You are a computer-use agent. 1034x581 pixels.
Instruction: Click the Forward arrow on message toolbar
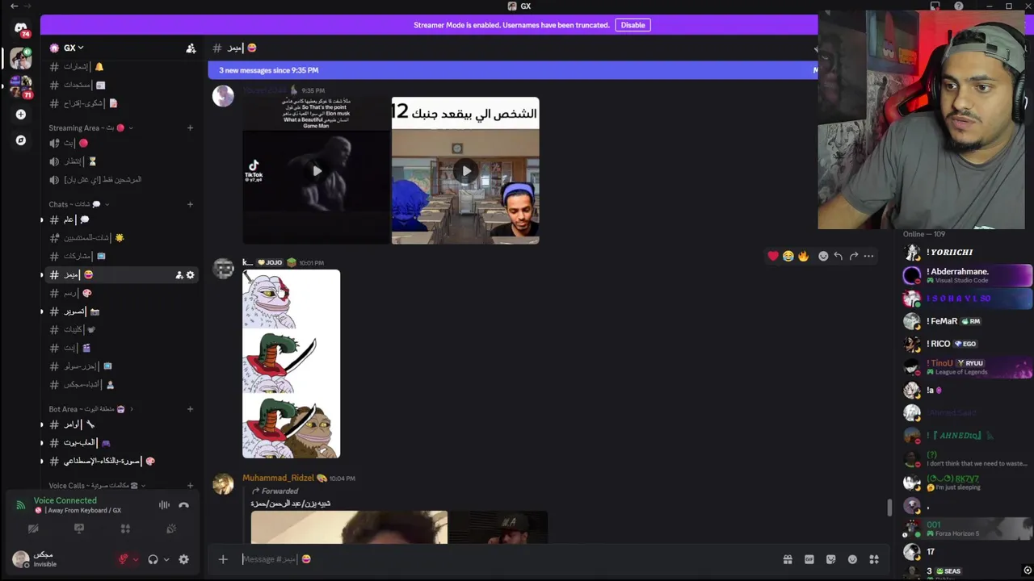tap(854, 256)
